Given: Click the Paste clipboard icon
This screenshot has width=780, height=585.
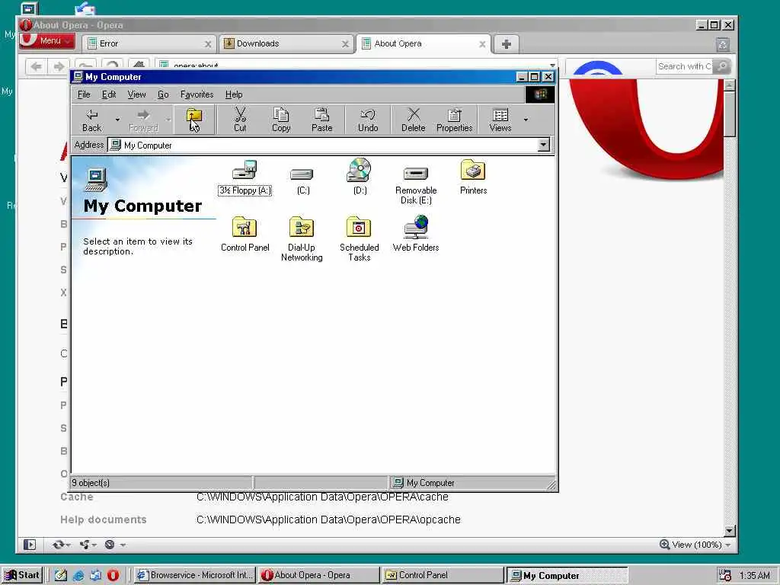Looking at the screenshot, I should click(x=322, y=120).
